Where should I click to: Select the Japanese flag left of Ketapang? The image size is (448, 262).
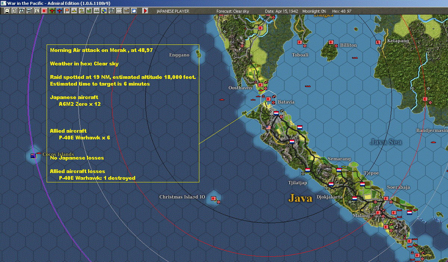pos(378,42)
